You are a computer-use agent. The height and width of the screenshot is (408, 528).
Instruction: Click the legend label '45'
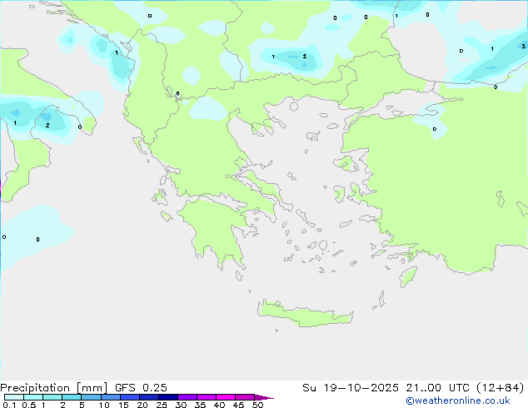(238, 405)
